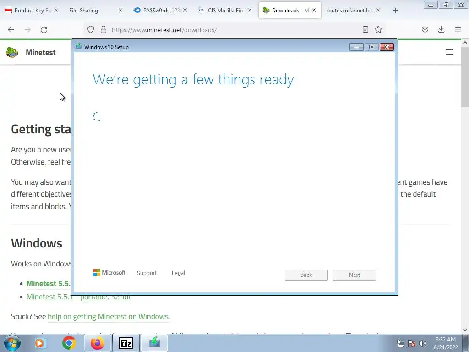Screen dimensions: 469x352
Task: Open 7-Zip from the taskbar
Action: [x=125, y=343]
